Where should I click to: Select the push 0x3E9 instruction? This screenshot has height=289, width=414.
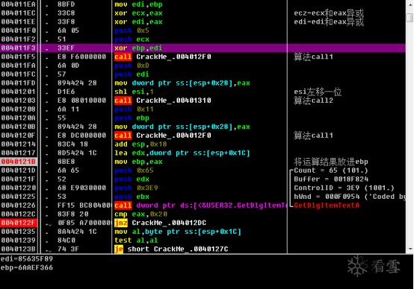136,188
